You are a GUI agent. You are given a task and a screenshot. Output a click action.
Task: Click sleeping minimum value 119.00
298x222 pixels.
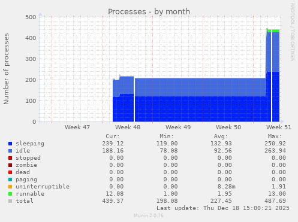point(167,144)
